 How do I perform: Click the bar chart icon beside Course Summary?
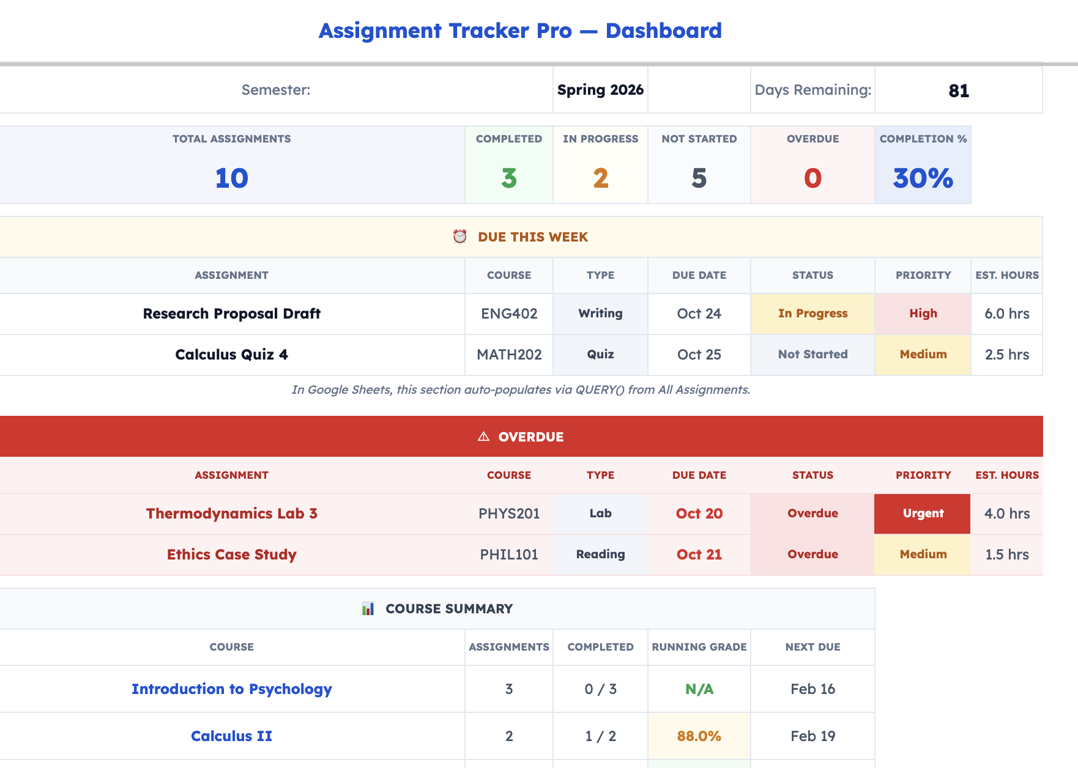[368, 608]
